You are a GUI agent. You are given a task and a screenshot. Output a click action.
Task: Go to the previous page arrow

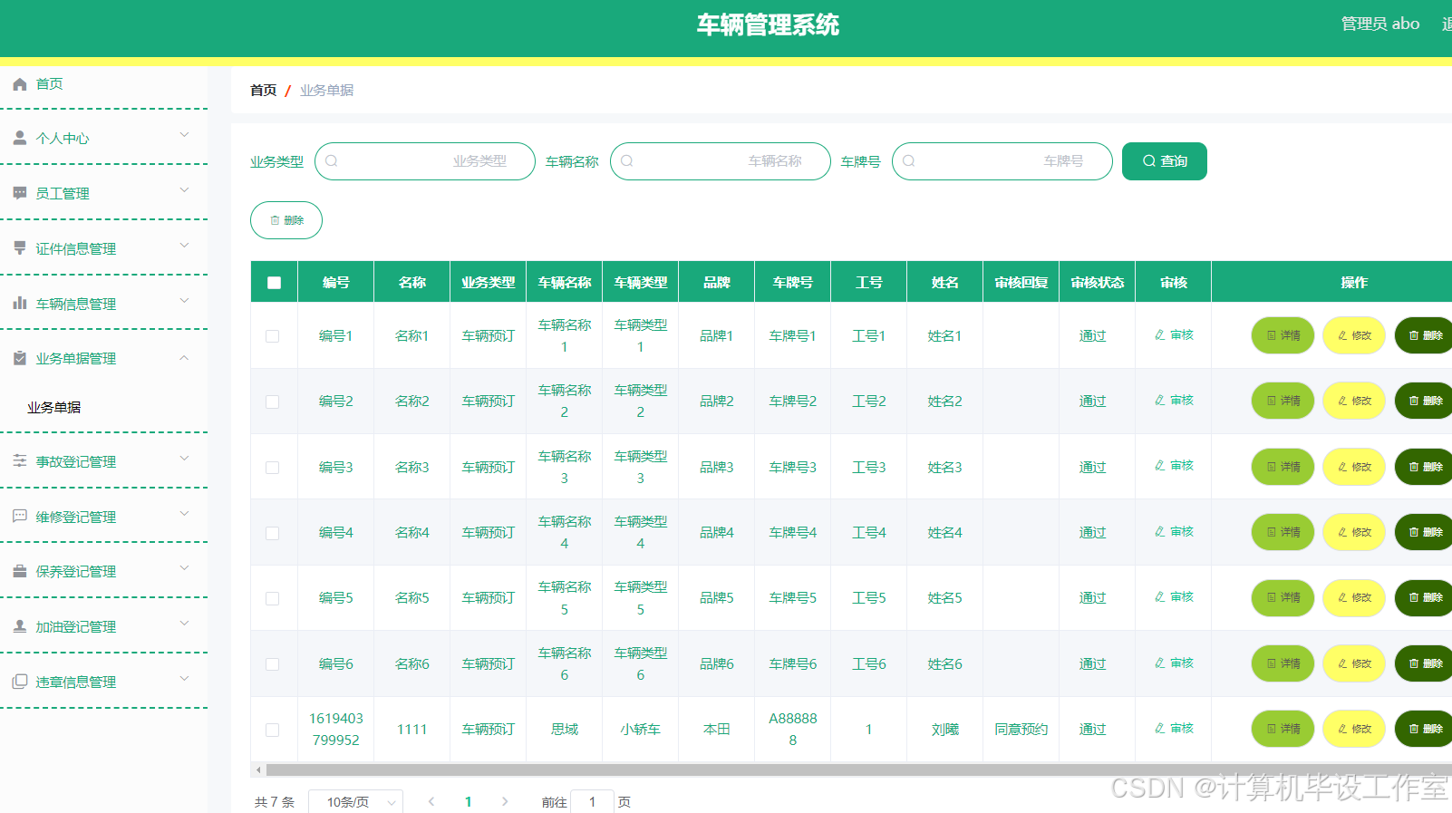click(431, 801)
